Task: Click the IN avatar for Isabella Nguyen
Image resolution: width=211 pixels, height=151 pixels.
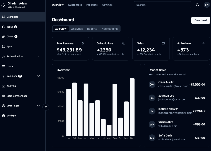Action: [152, 111]
